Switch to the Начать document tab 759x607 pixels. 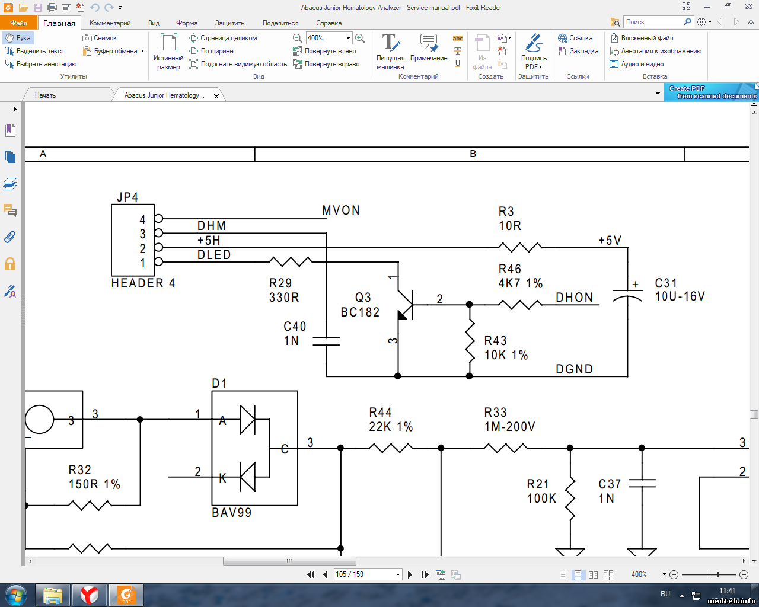[46, 95]
